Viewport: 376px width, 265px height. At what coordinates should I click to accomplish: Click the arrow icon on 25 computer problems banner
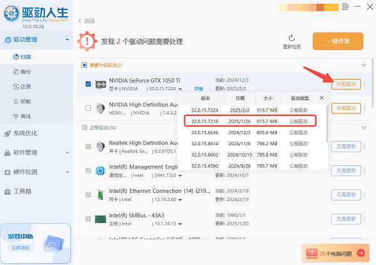[361, 252]
